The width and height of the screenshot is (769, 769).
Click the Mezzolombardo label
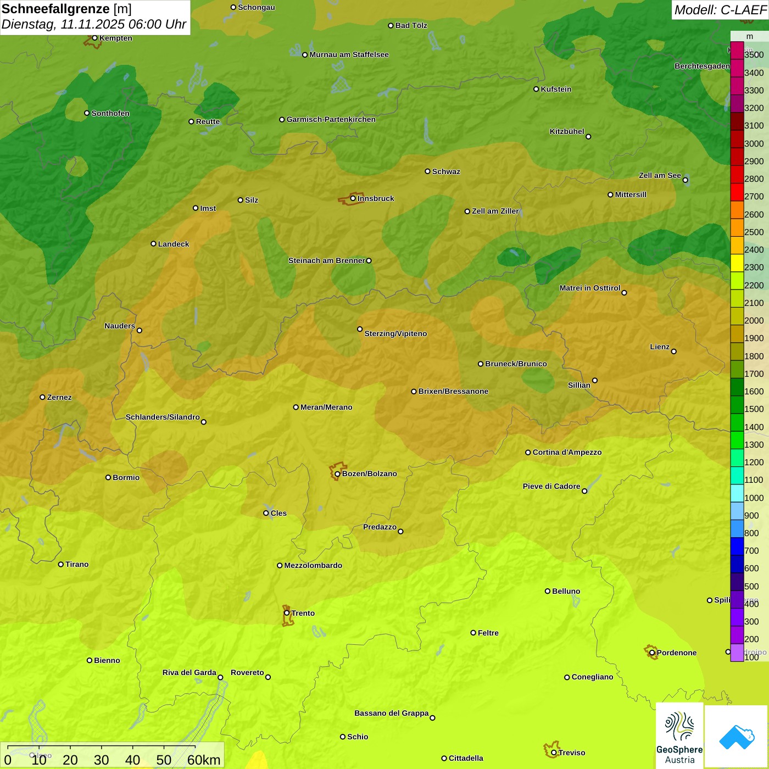(x=313, y=565)
